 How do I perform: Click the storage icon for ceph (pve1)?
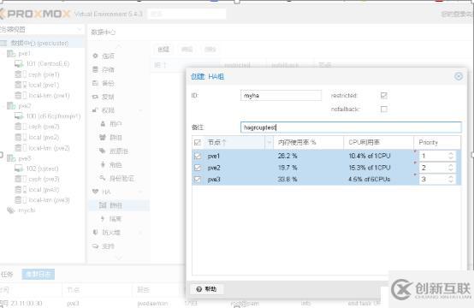(21, 74)
